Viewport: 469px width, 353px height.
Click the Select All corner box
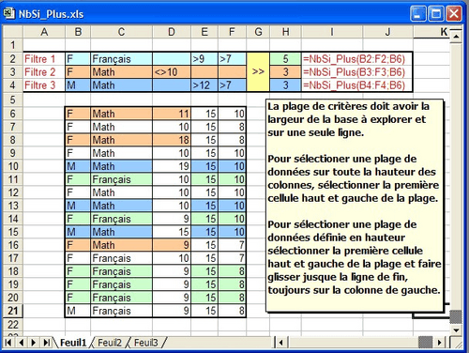pos(12,32)
